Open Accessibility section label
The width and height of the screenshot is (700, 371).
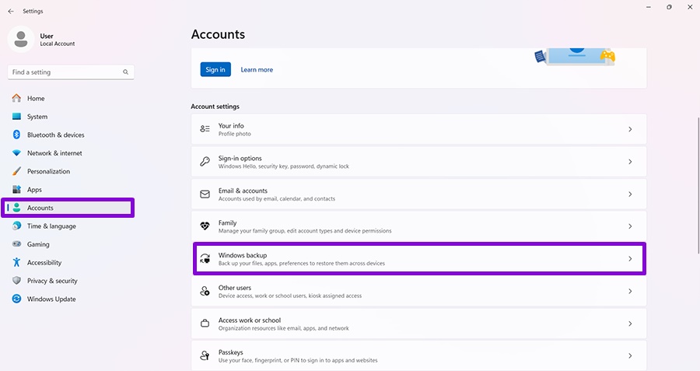click(x=44, y=263)
